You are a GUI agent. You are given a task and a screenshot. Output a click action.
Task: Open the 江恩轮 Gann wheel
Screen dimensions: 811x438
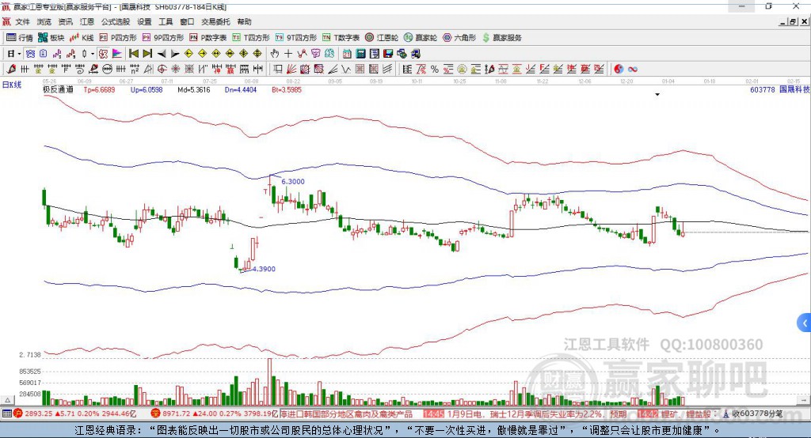[x=382, y=38]
